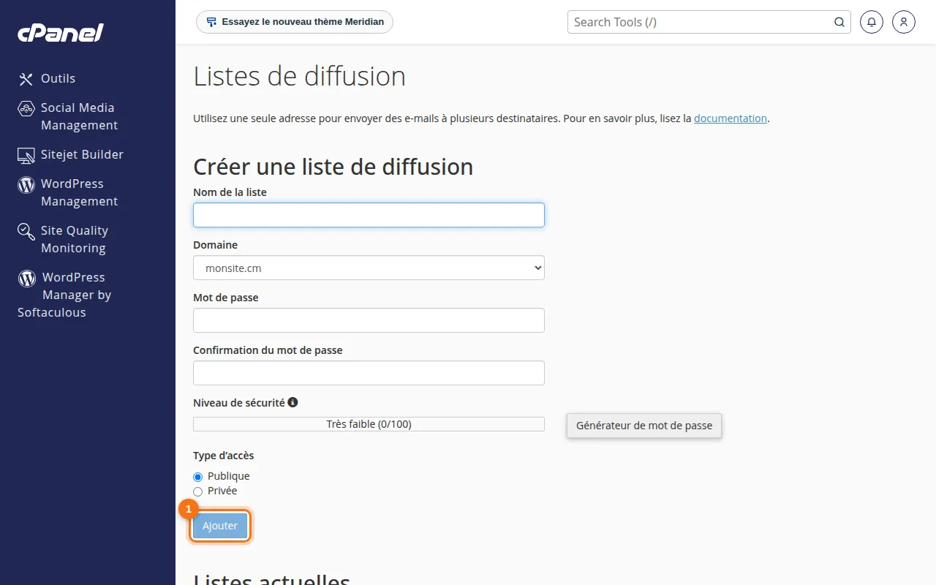
Task: Open Outils tools icon in sidebar
Action: coord(26,79)
